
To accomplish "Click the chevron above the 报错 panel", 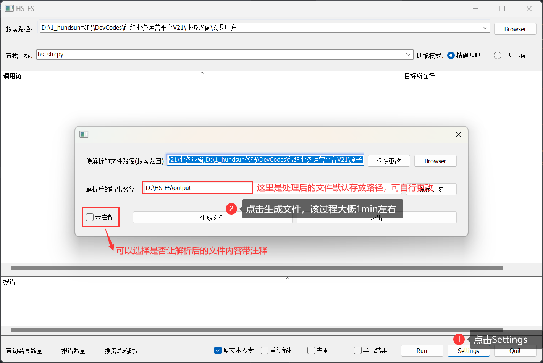I will [x=288, y=278].
